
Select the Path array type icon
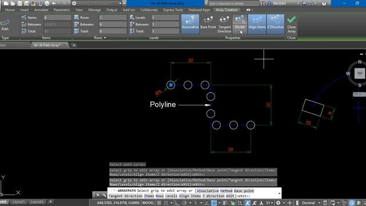5,25
